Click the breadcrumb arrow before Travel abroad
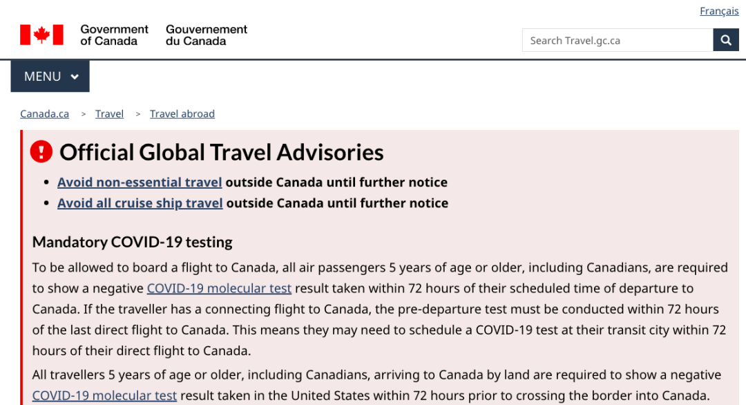The image size is (746, 405). tap(138, 114)
